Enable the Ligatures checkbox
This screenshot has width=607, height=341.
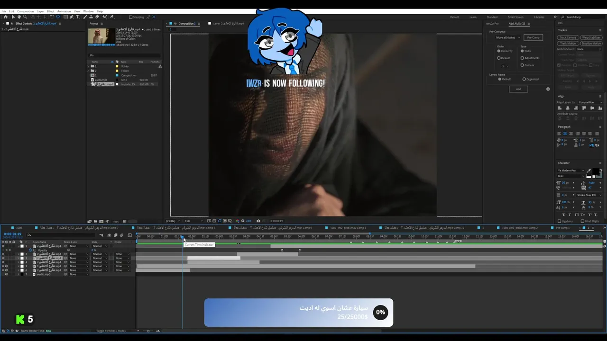(560, 221)
